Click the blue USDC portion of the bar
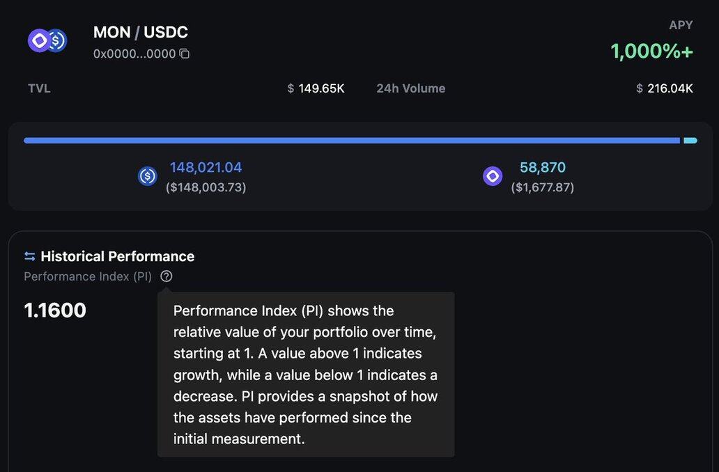The height and width of the screenshot is (472, 719). (348, 141)
